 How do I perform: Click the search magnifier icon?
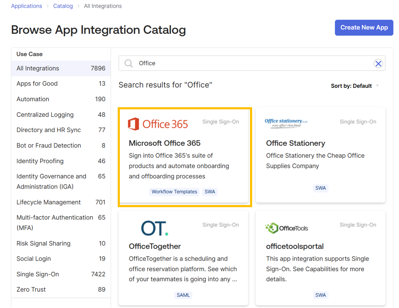click(128, 63)
